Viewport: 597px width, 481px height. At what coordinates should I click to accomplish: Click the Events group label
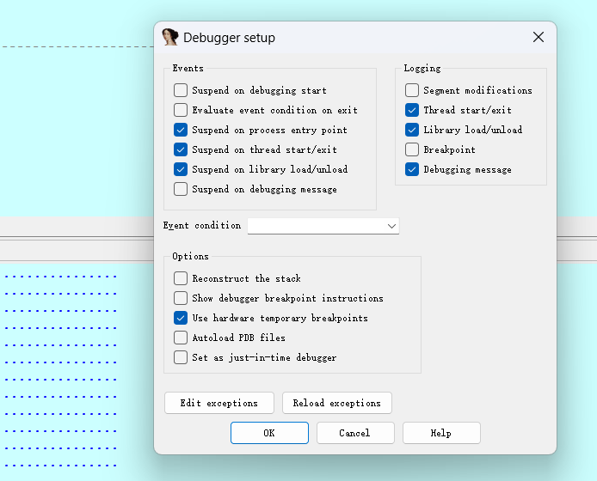point(188,69)
